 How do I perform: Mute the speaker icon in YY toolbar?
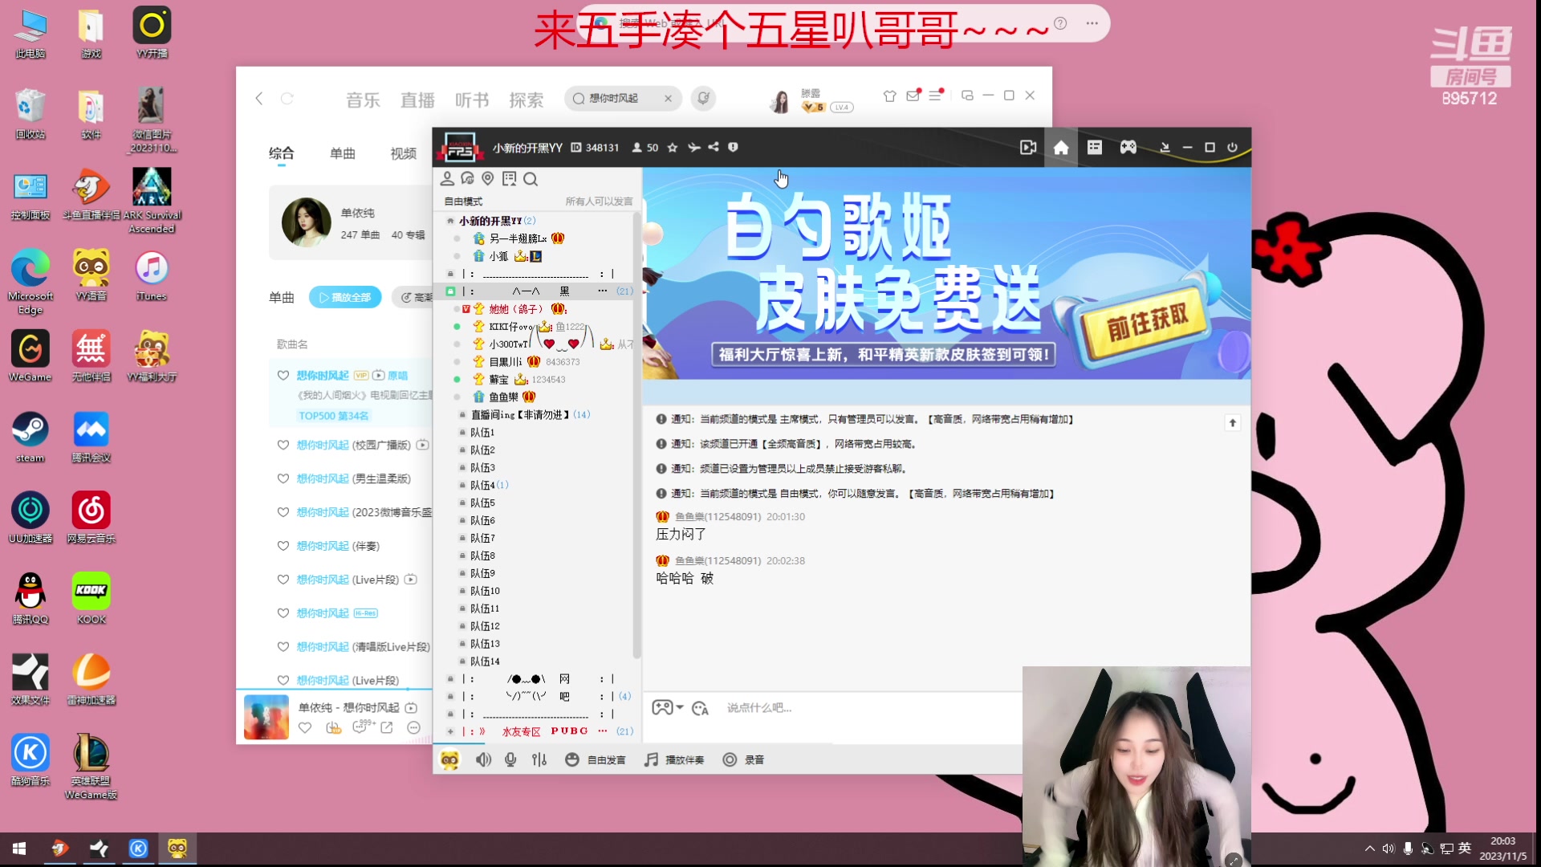484,759
